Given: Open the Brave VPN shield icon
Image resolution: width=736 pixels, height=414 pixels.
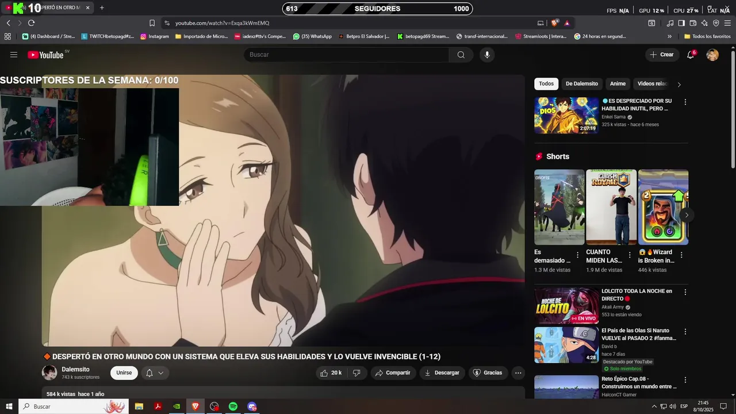Looking at the screenshot, I should [x=716, y=23].
